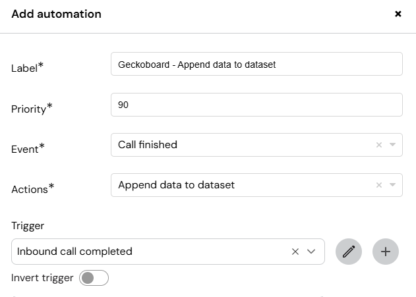This screenshot has width=416, height=297.
Task: Close the Add automation dialog
Action: click(x=398, y=14)
